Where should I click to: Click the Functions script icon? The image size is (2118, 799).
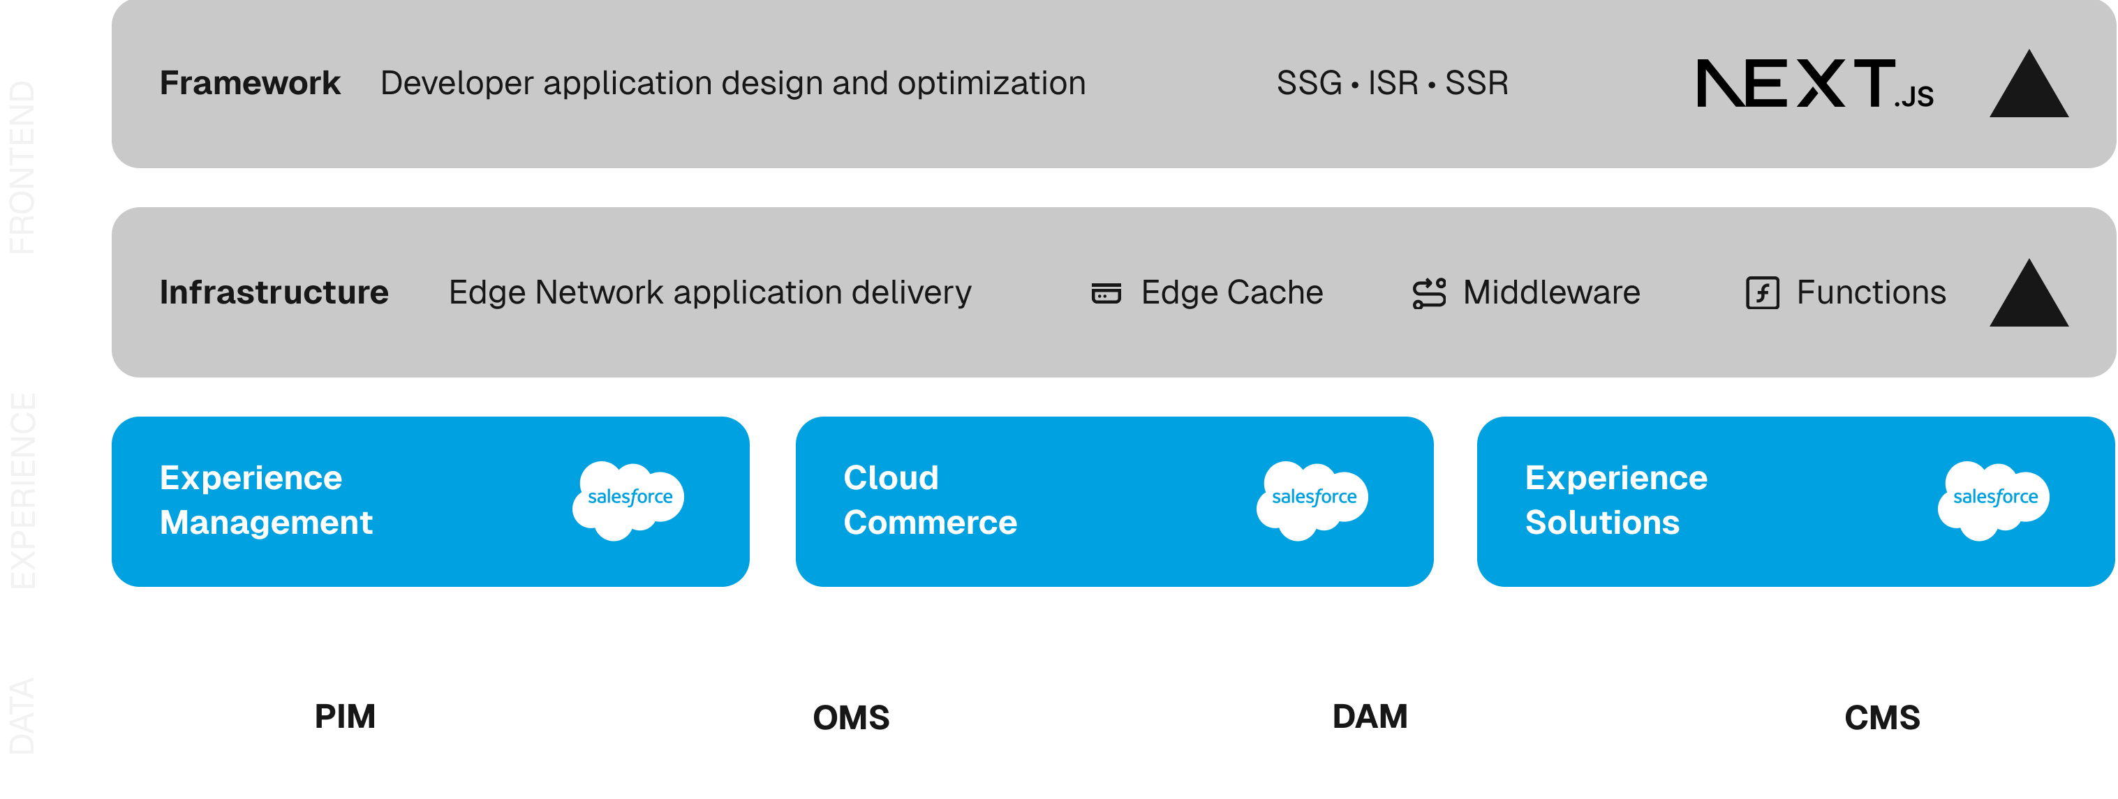pos(1762,292)
